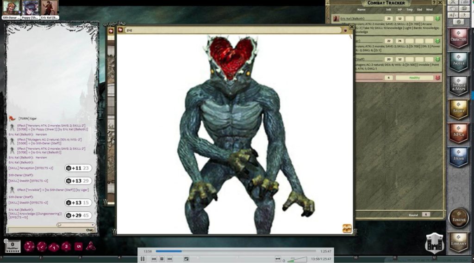The image size is (474, 263).
Task: Open the modifiers (+/-) shortcut
Action: pyautogui.click(x=453, y=15)
